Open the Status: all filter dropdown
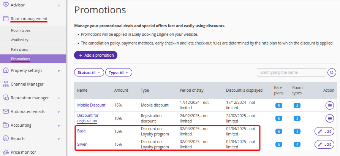 89,72
